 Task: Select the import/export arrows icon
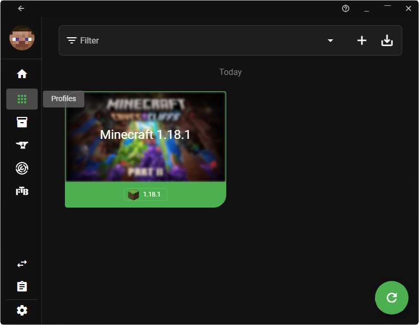[x=21, y=263]
